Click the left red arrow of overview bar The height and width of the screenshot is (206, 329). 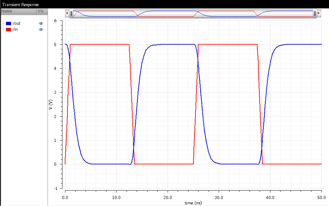click(67, 13)
